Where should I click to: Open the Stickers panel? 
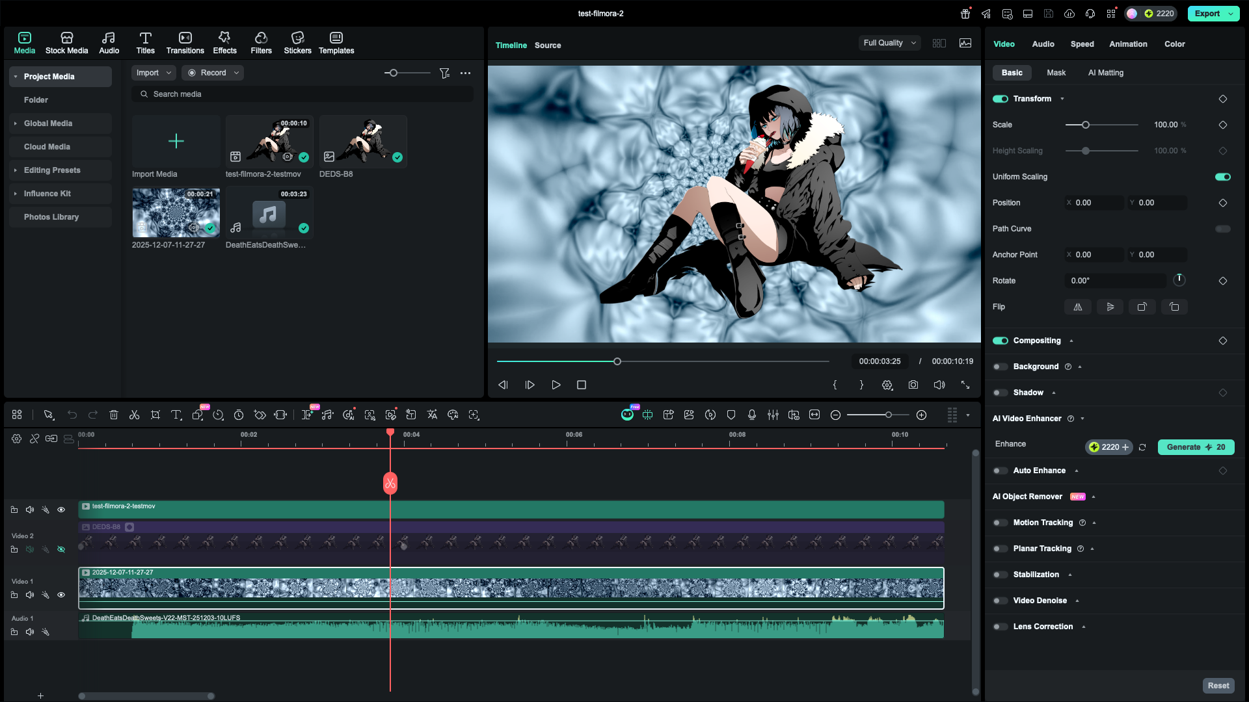pyautogui.click(x=297, y=43)
